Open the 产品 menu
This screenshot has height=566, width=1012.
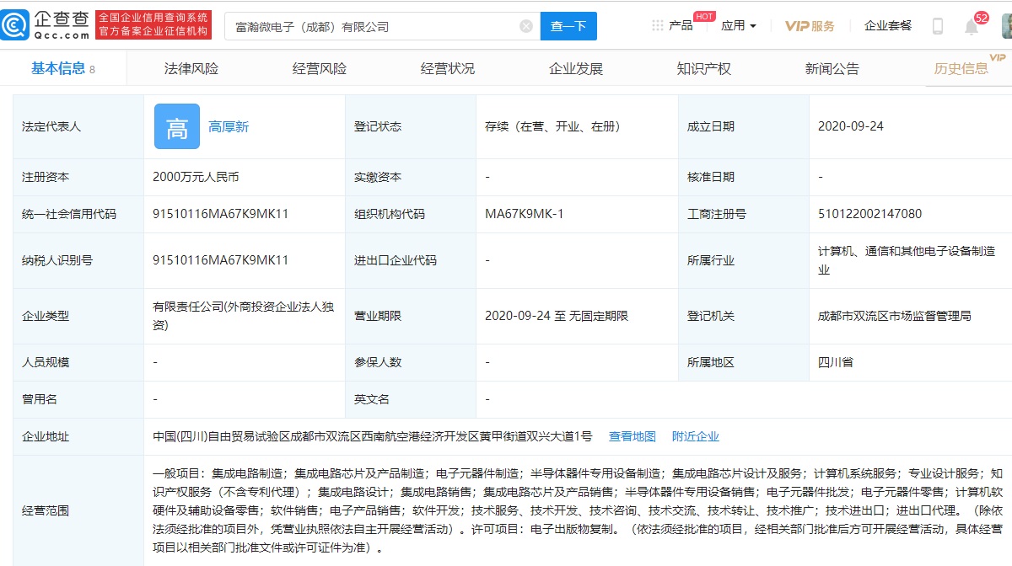[x=681, y=25]
